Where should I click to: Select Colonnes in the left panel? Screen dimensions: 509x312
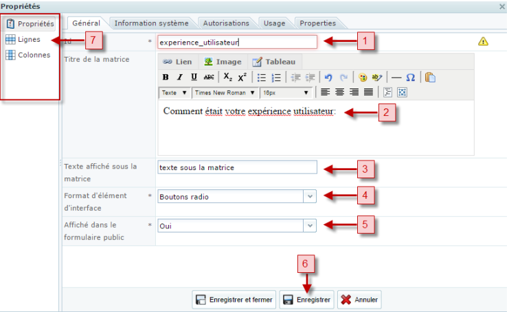33,55
